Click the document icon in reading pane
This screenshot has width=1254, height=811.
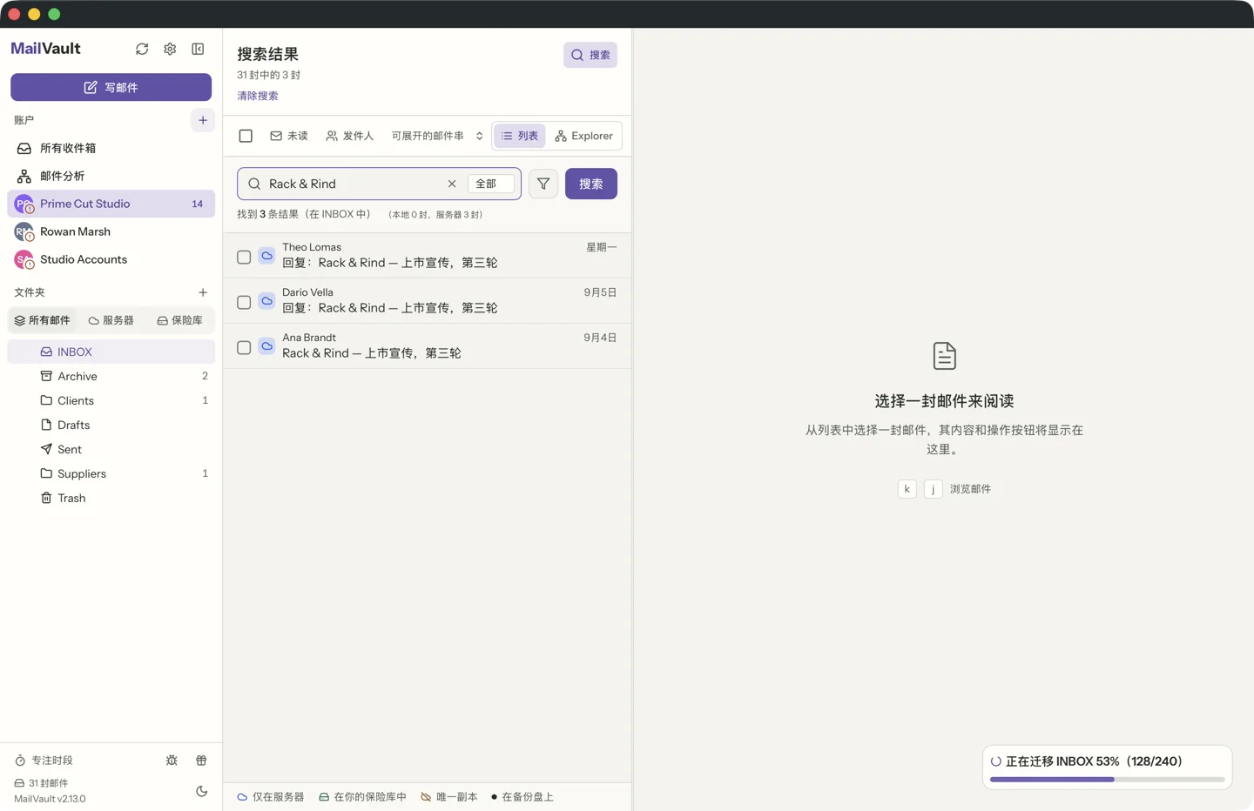pos(944,356)
